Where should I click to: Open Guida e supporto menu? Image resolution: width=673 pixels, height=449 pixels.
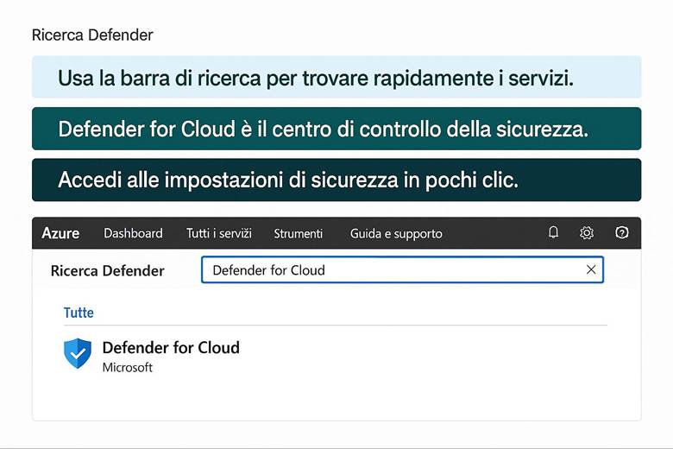396,234
